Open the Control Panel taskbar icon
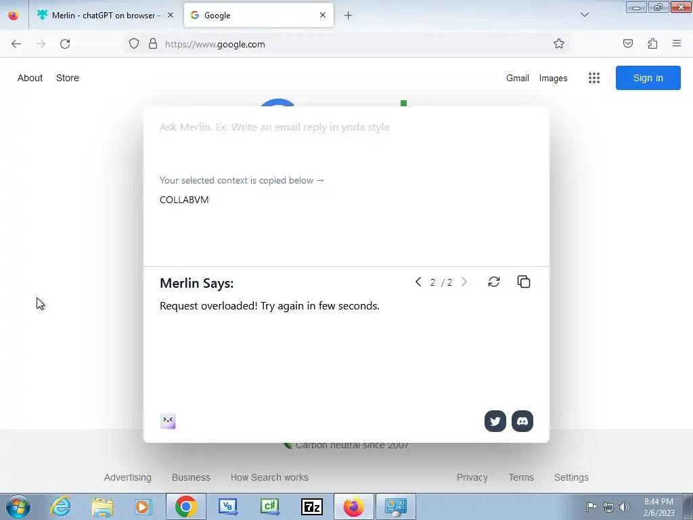 click(395, 506)
